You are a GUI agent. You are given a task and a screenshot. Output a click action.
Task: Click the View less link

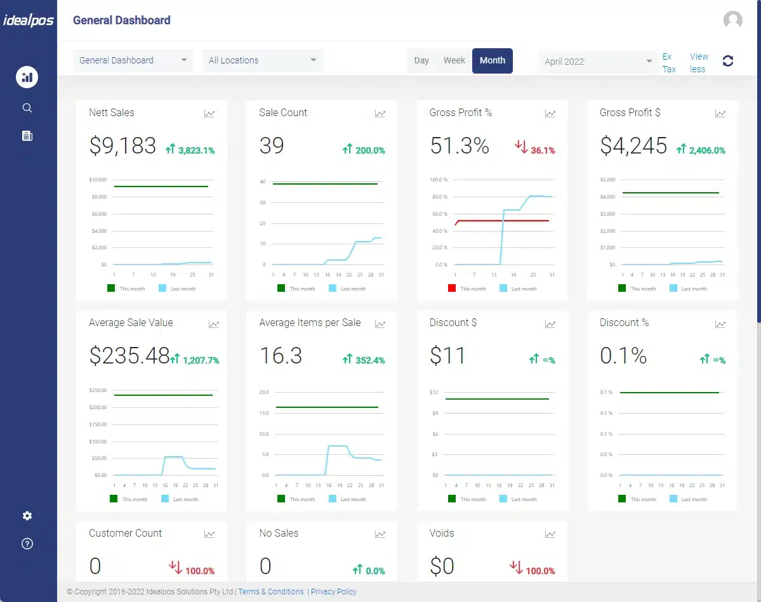(698, 63)
